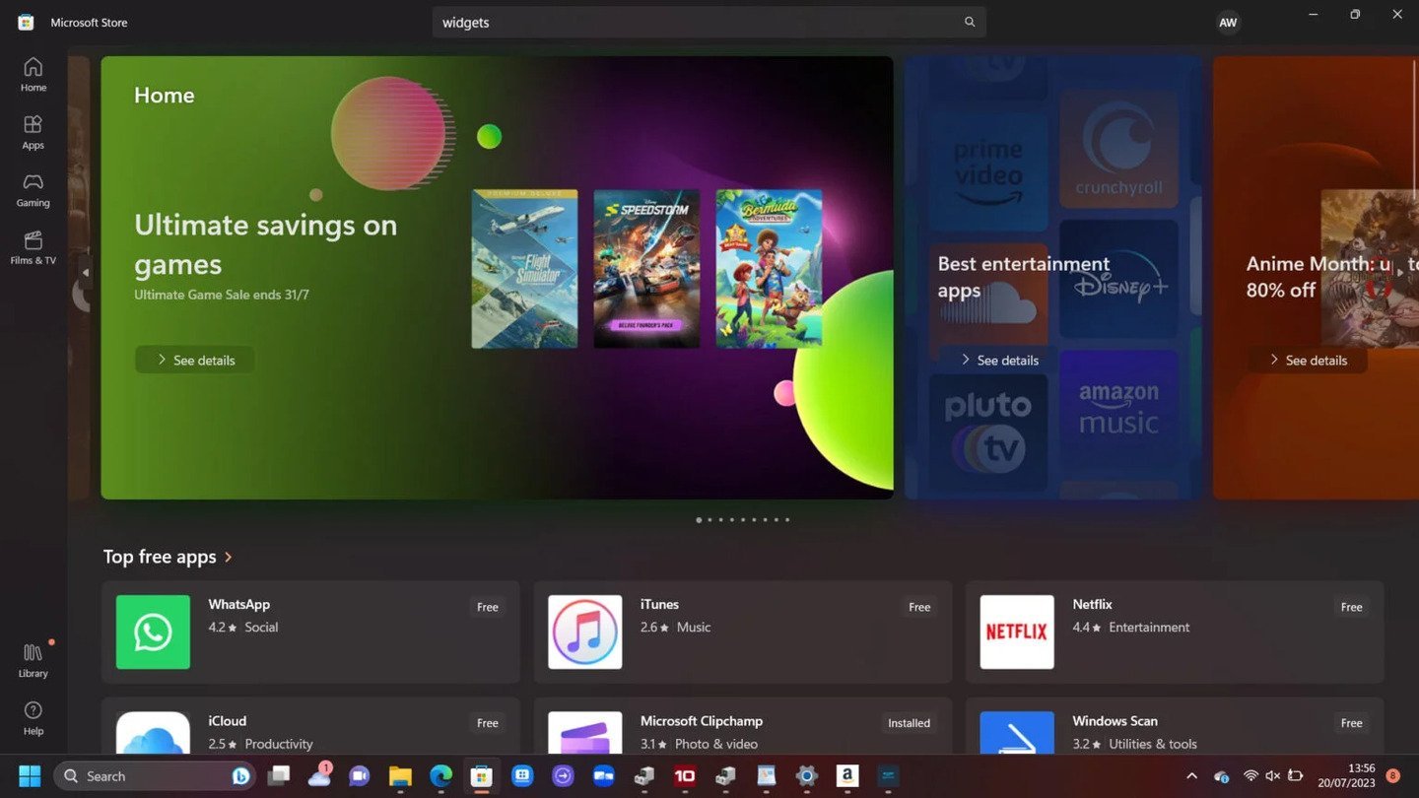Click the iTunes app icon
This screenshot has height=798, width=1419.
coord(585,632)
